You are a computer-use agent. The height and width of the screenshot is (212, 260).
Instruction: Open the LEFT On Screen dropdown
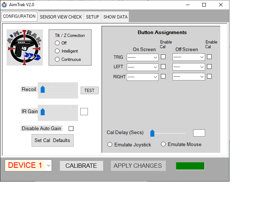143,67
